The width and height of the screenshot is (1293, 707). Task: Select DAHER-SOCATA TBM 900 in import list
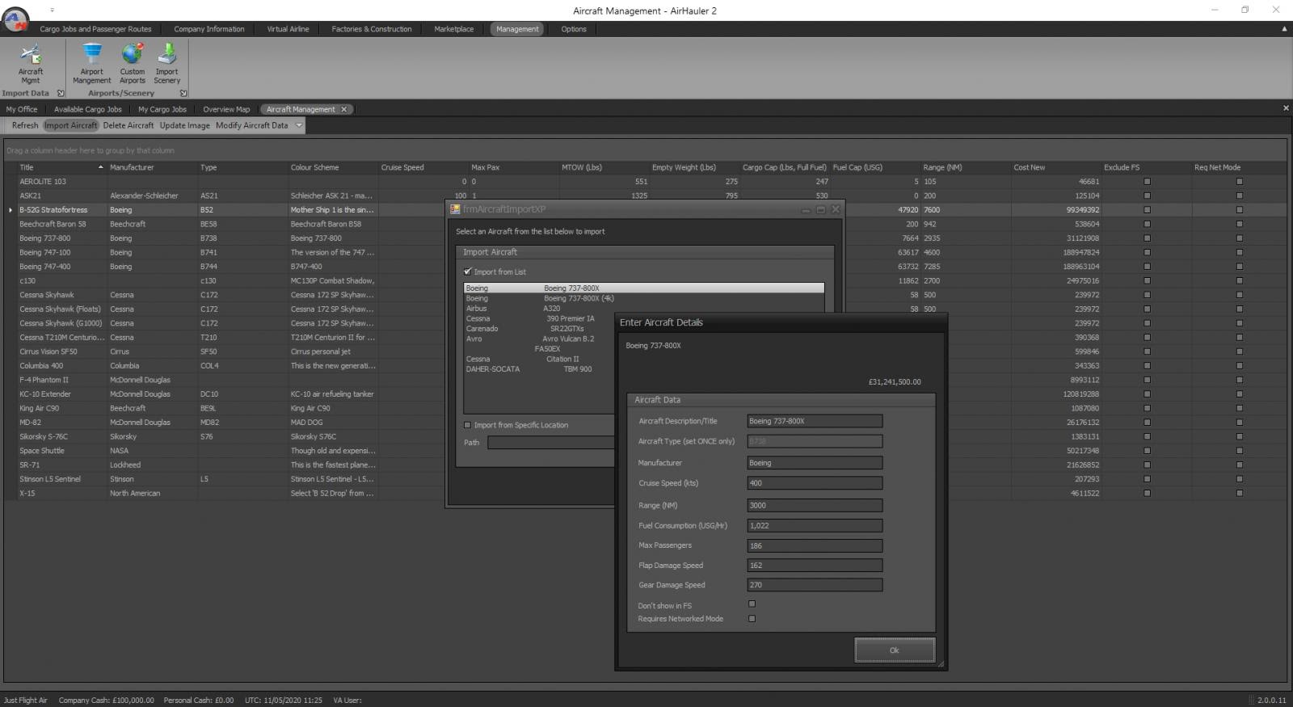(x=540, y=369)
